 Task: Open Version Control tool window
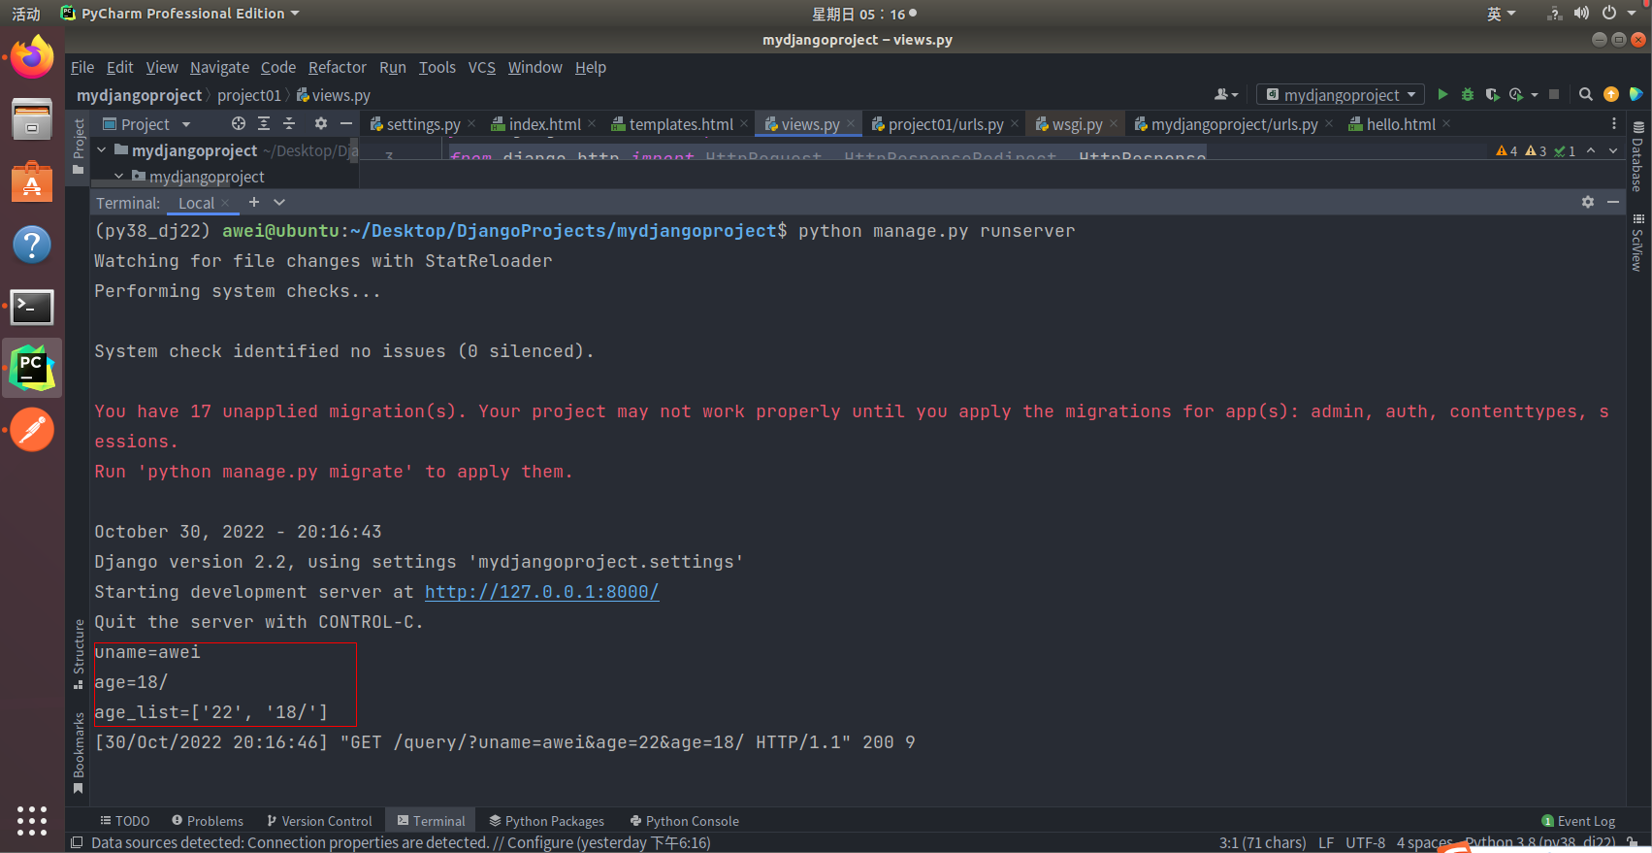[319, 820]
